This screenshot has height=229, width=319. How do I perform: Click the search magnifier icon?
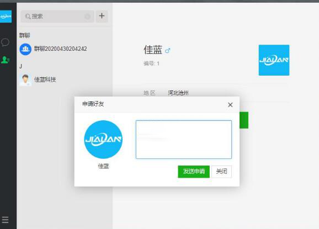point(28,16)
